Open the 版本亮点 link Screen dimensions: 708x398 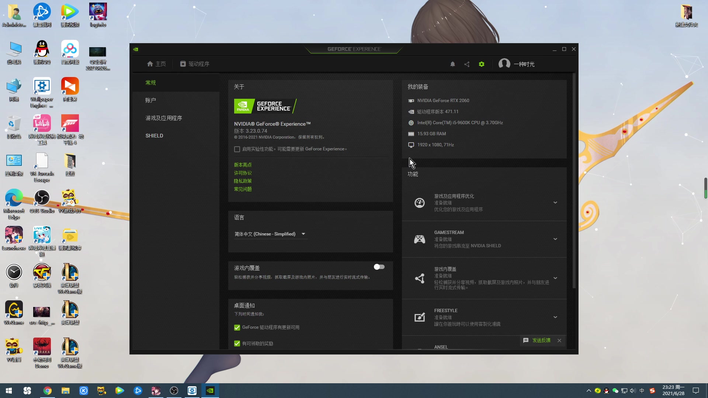[x=243, y=165]
